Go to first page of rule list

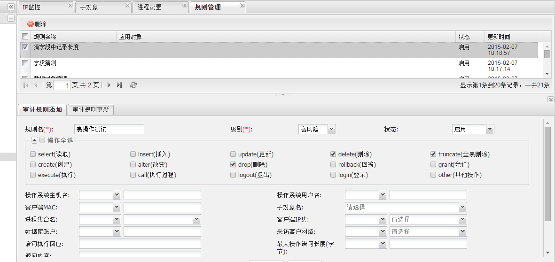click(x=25, y=85)
